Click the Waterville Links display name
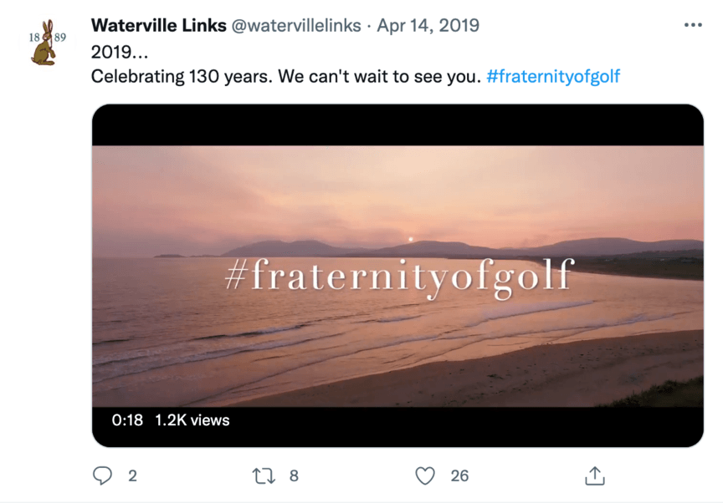Image resolution: width=723 pixels, height=503 pixels. 159,25
